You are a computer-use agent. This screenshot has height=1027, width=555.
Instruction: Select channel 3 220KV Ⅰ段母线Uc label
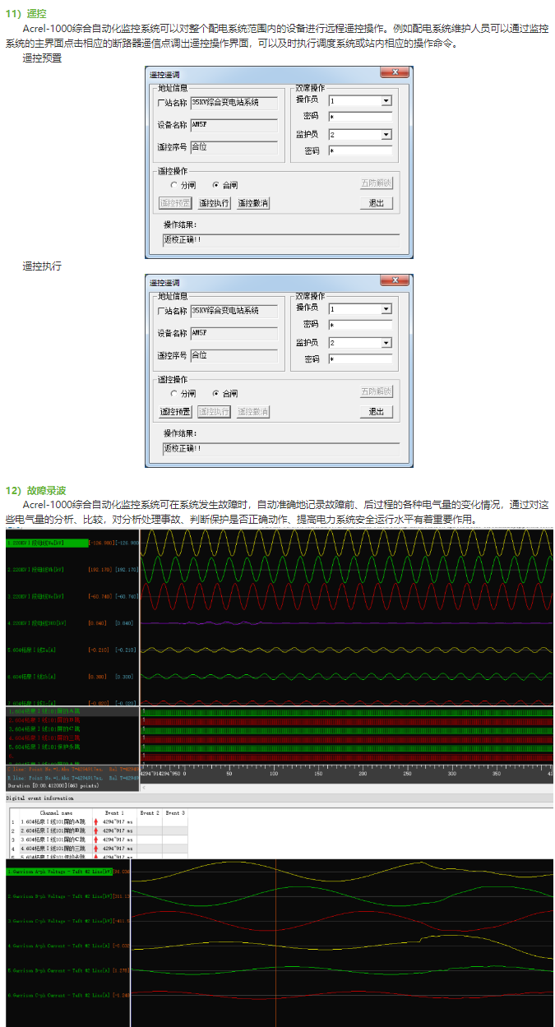pyautogui.click(x=35, y=595)
